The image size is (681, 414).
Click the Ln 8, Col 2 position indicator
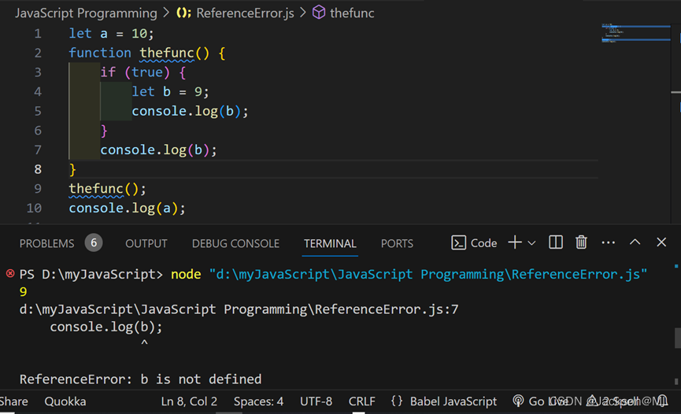coord(189,401)
